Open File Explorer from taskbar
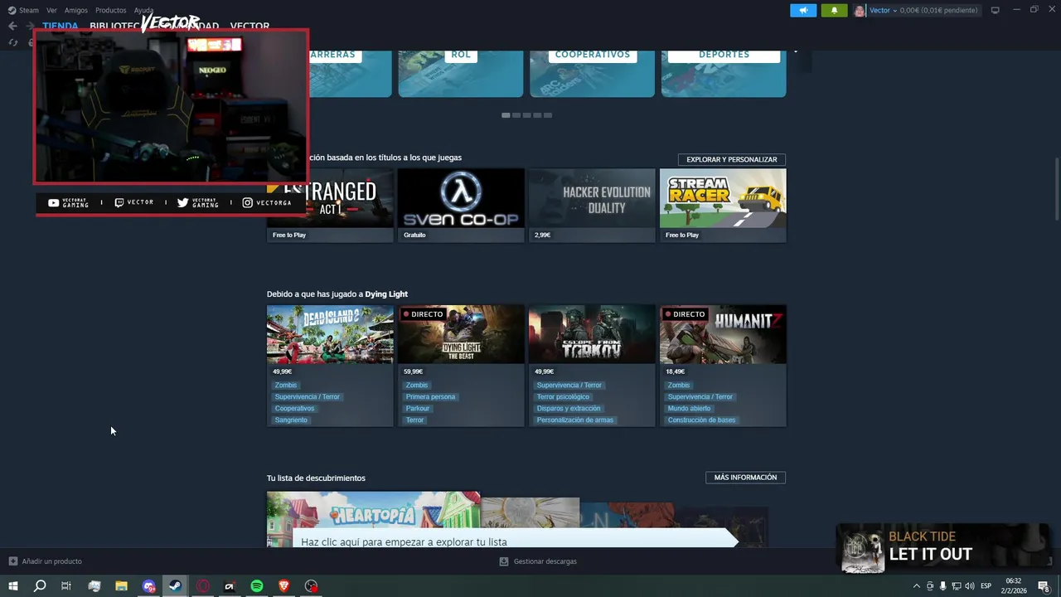 pyautogui.click(x=121, y=586)
